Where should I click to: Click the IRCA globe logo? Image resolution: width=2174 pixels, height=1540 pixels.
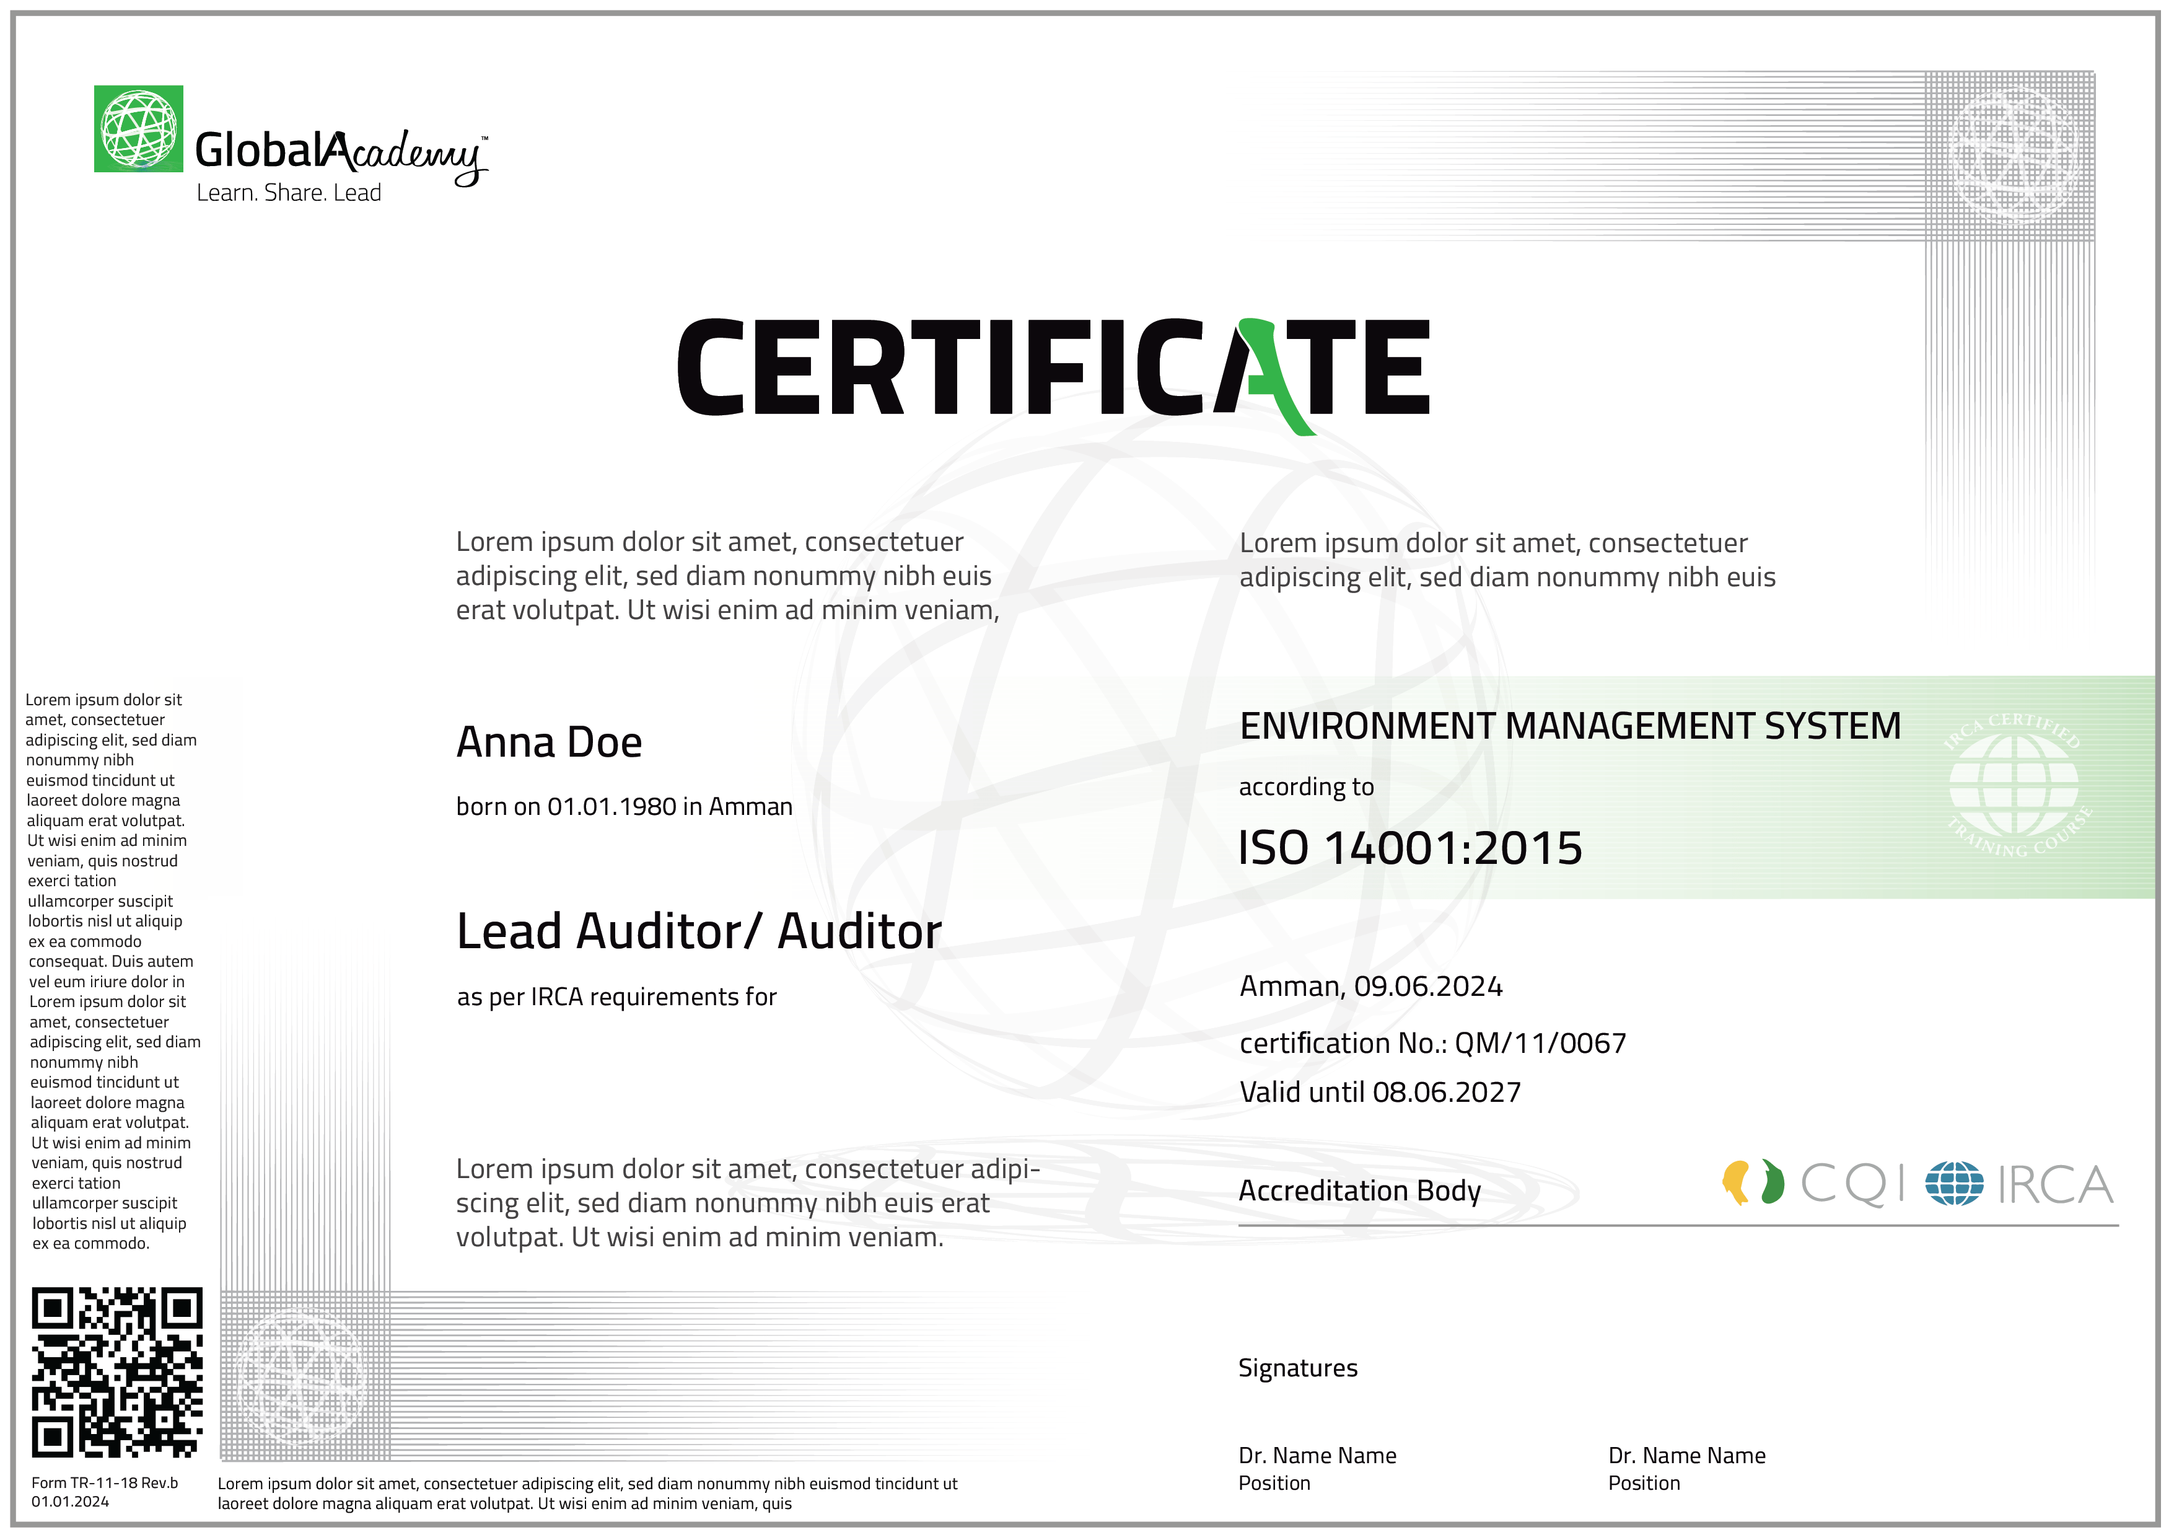(1954, 1184)
